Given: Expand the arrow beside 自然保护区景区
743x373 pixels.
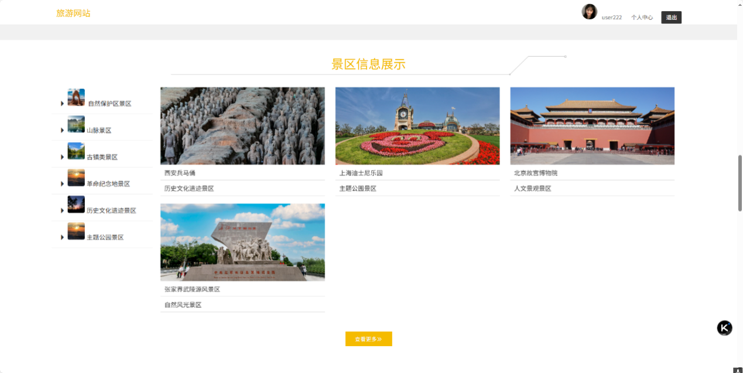Looking at the screenshot, I should coord(62,103).
